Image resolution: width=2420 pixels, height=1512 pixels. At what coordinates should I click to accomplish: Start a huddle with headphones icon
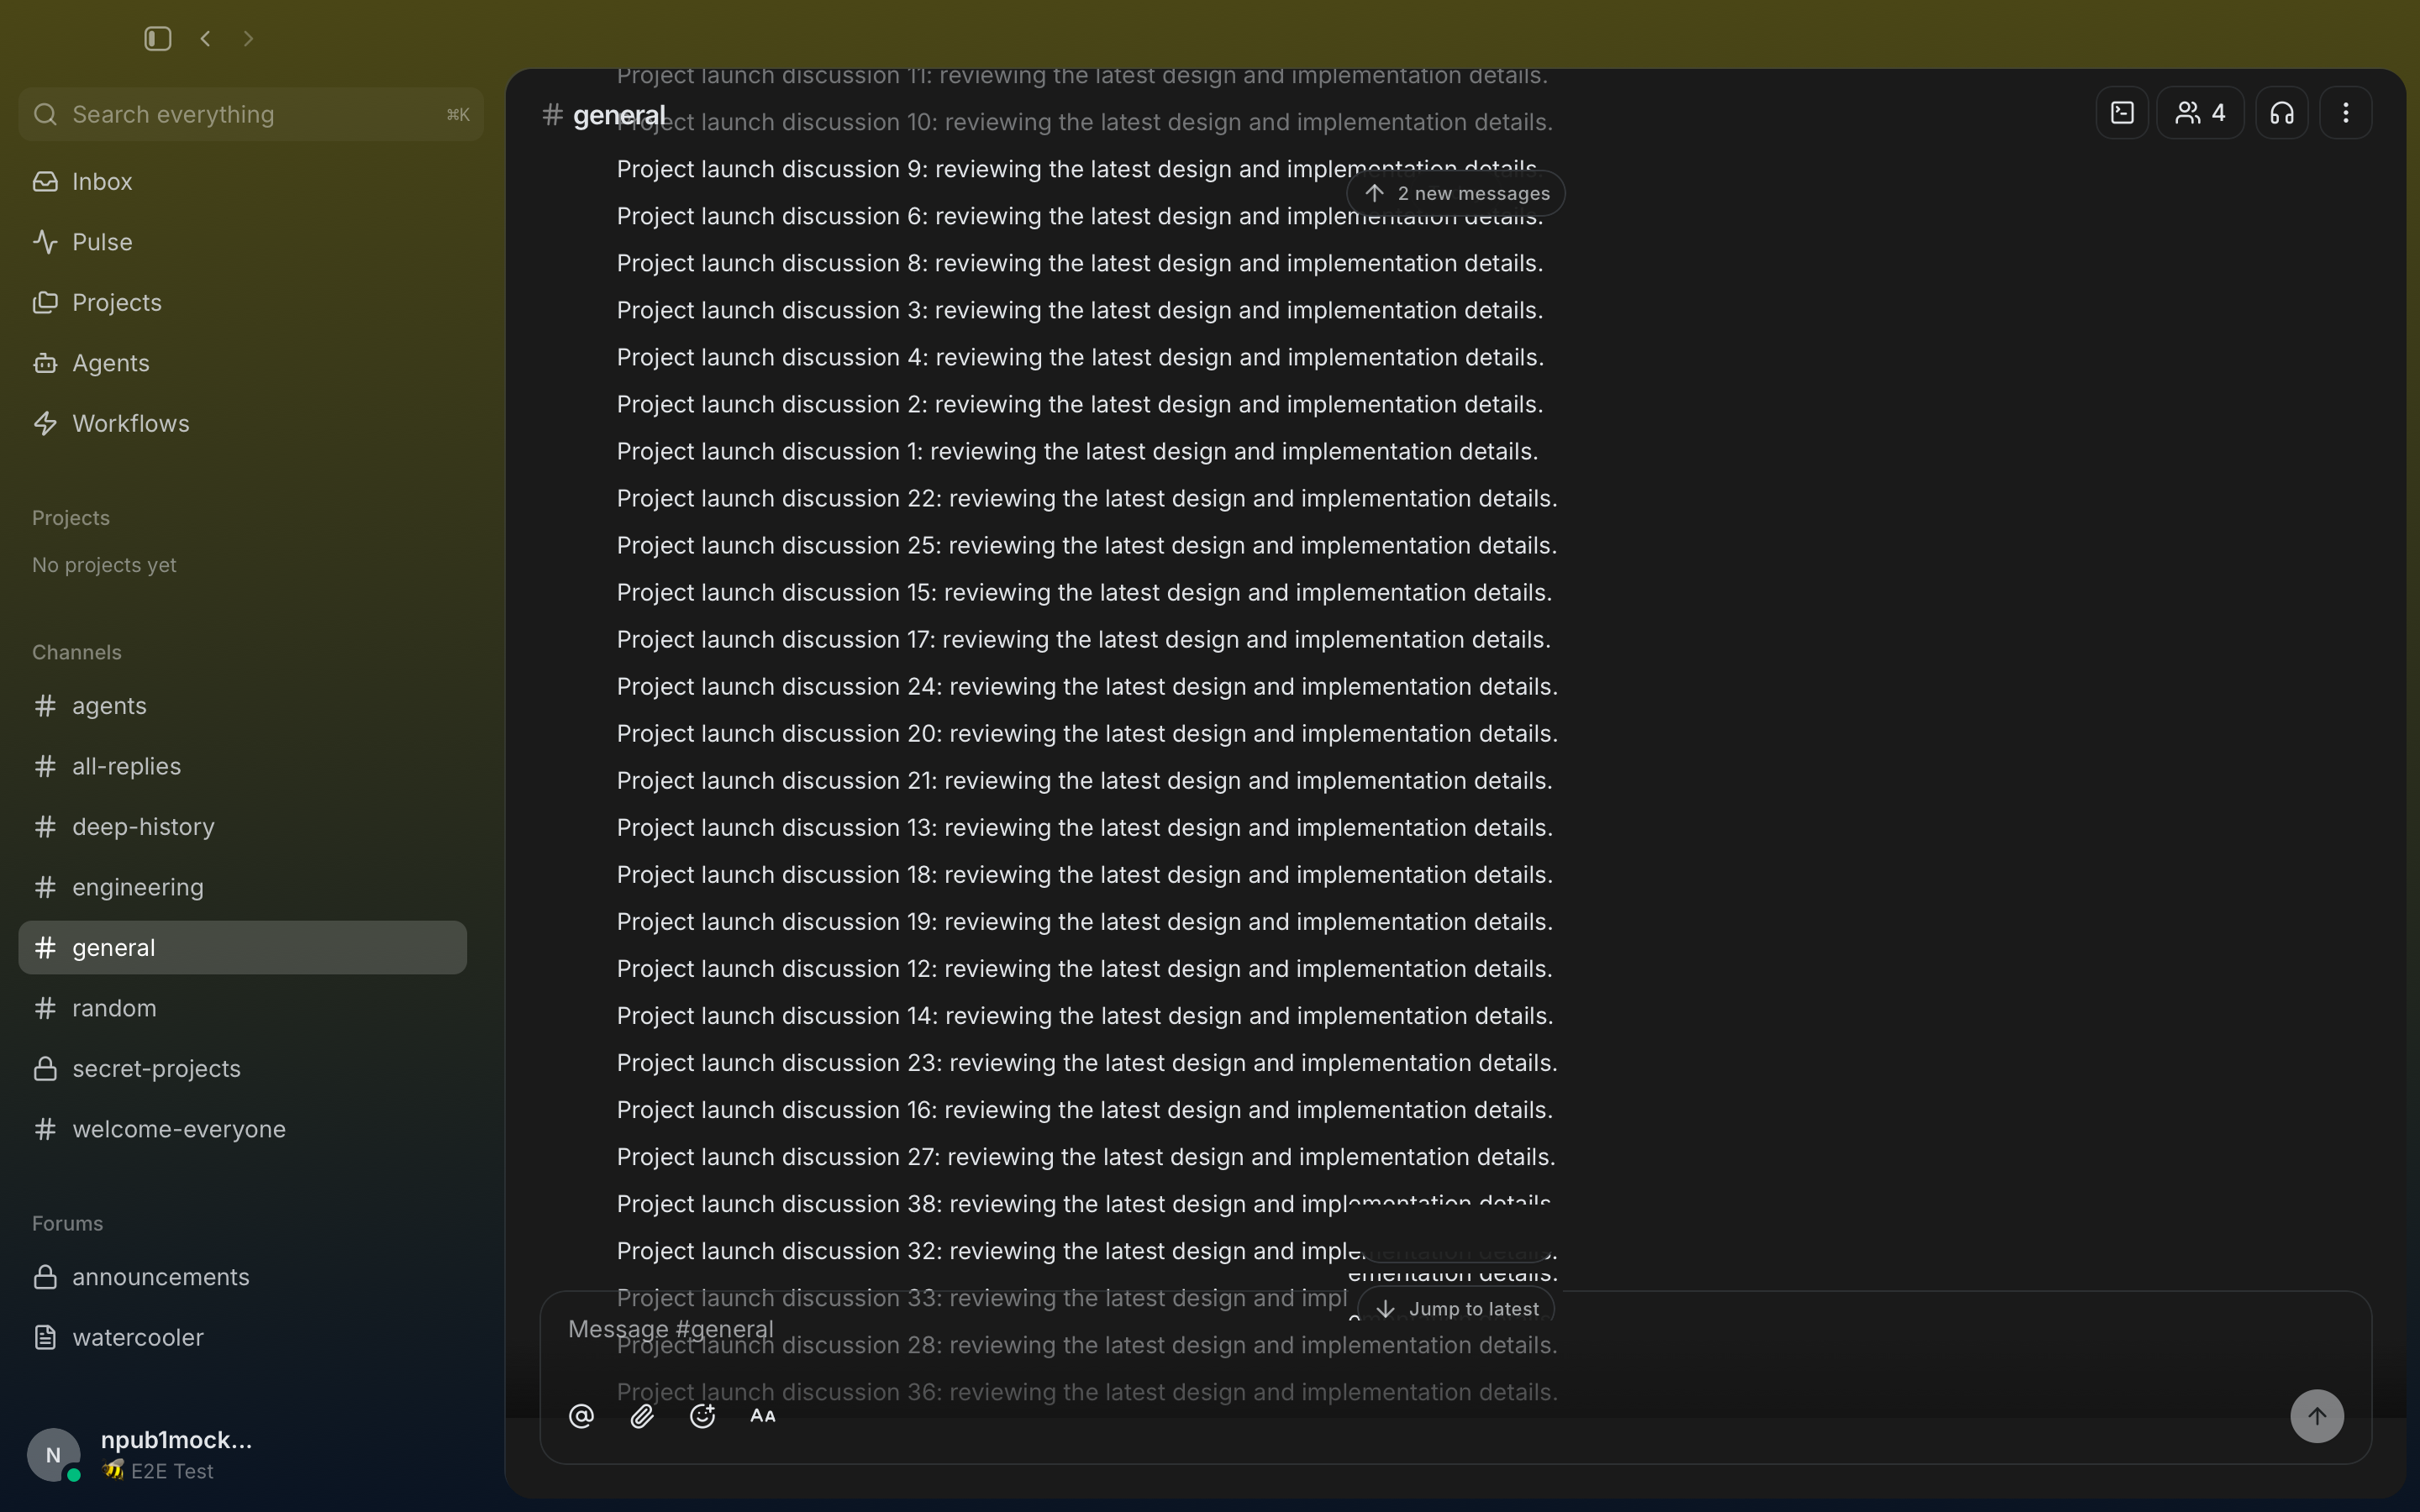(x=2282, y=113)
